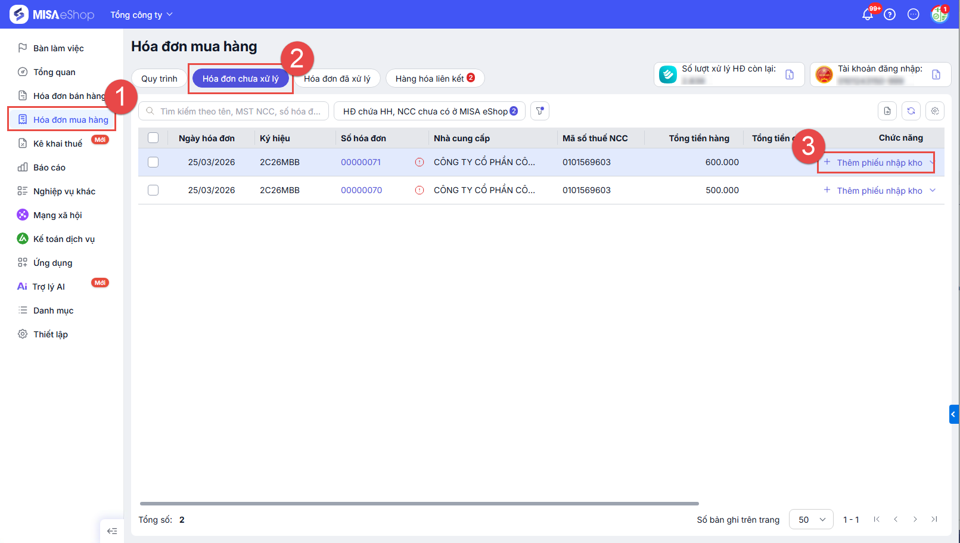This screenshot has height=543, width=960.
Task: Click the teal MISA invoice logo icon
Action: point(668,75)
